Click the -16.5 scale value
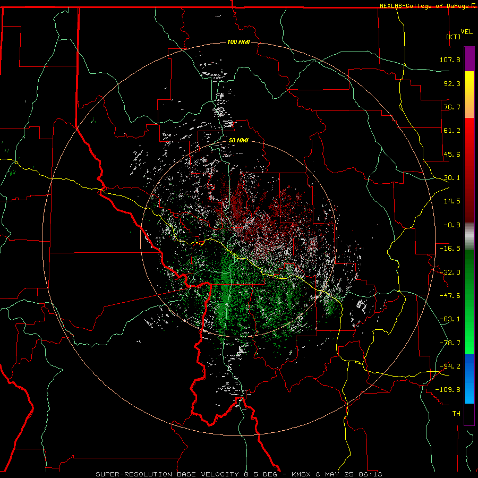Image resolution: width=478 pixels, height=478 pixels. pos(450,249)
